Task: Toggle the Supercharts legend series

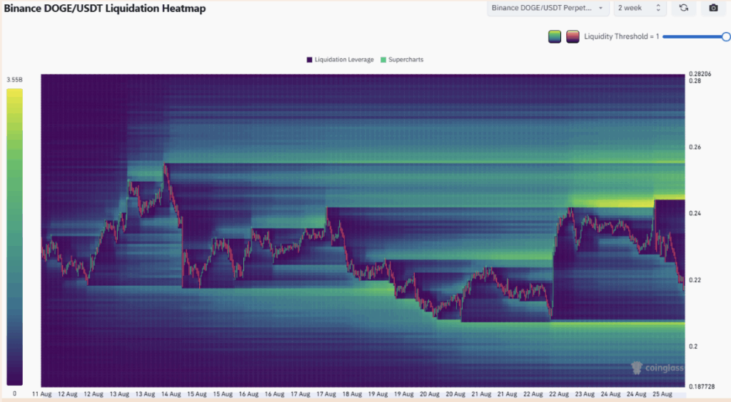Action: coord(402,60)
